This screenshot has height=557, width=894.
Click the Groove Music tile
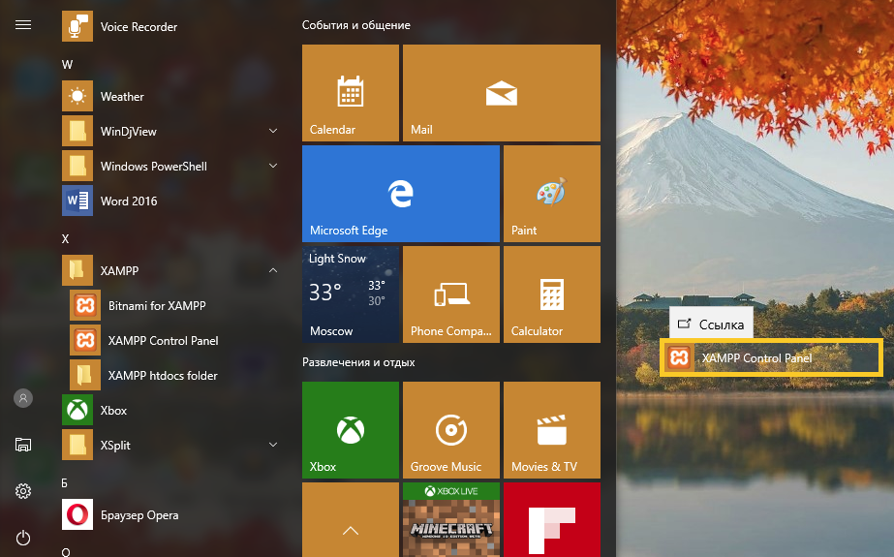[450, 430]
